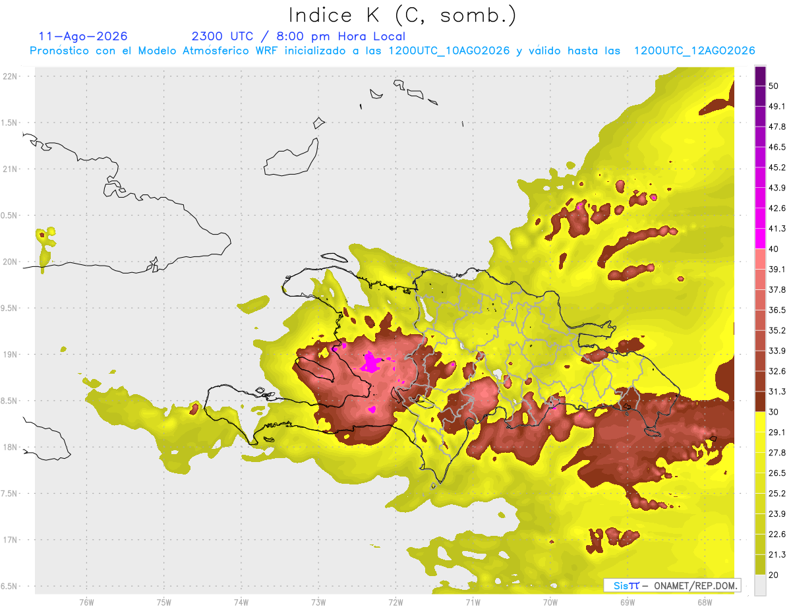Click the color bar value '47.8'

tap(777, 127)
